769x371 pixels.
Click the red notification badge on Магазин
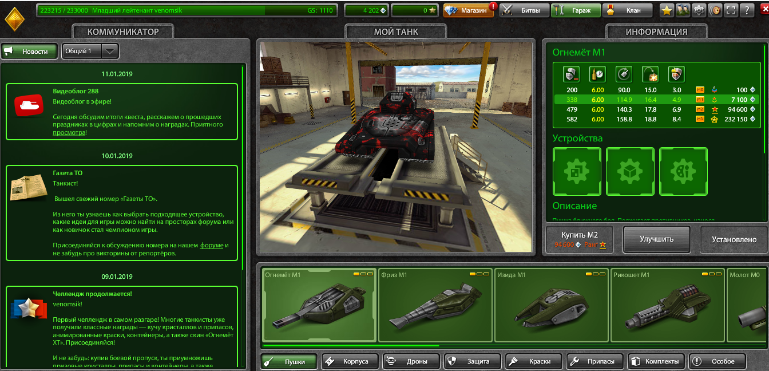point(493,6)
